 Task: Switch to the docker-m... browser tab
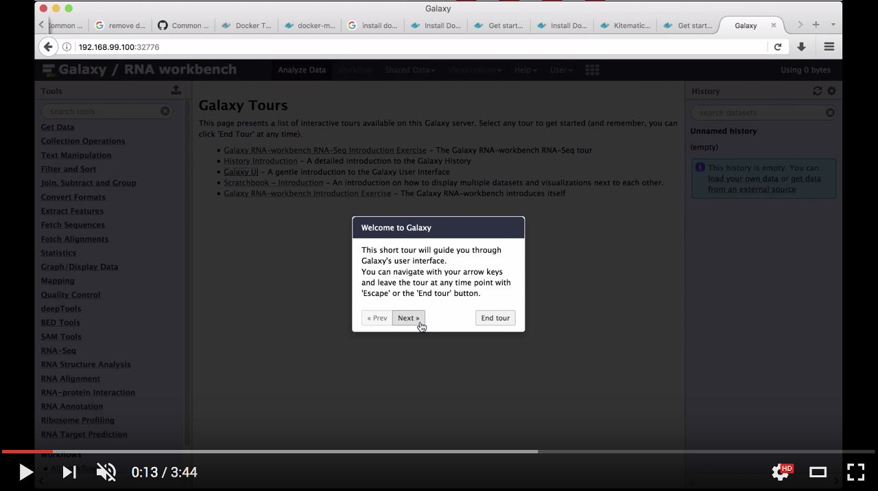pyautogui.click(x=309, y=25)
